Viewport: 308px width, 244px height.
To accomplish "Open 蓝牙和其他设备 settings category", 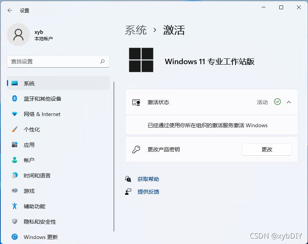I will (x=58, y=99).
